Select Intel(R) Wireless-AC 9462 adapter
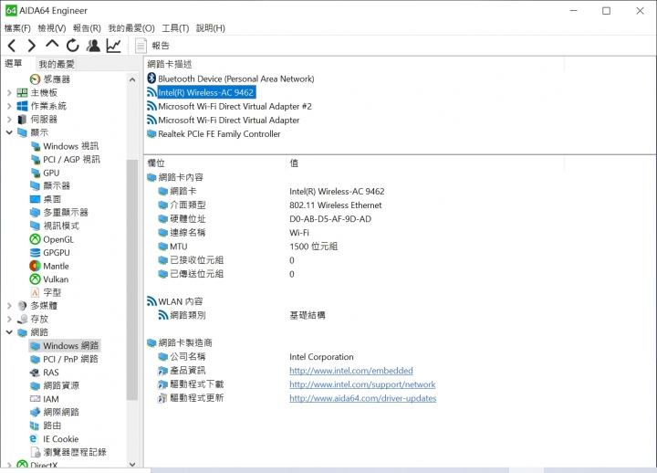The height and width of the screenshot is (473, 657). (201, 92)
